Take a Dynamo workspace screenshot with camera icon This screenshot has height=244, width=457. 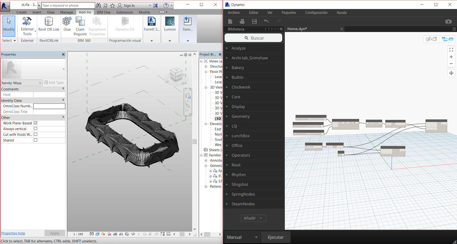[x=448, y=21]
